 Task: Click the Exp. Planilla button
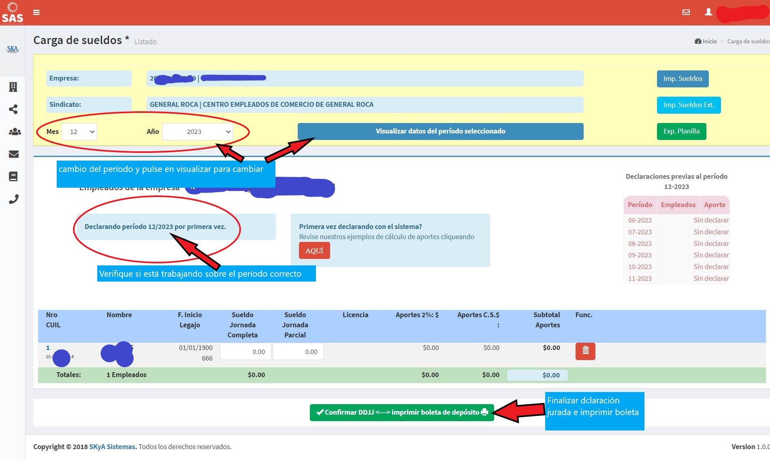click(x=681, y=131)
